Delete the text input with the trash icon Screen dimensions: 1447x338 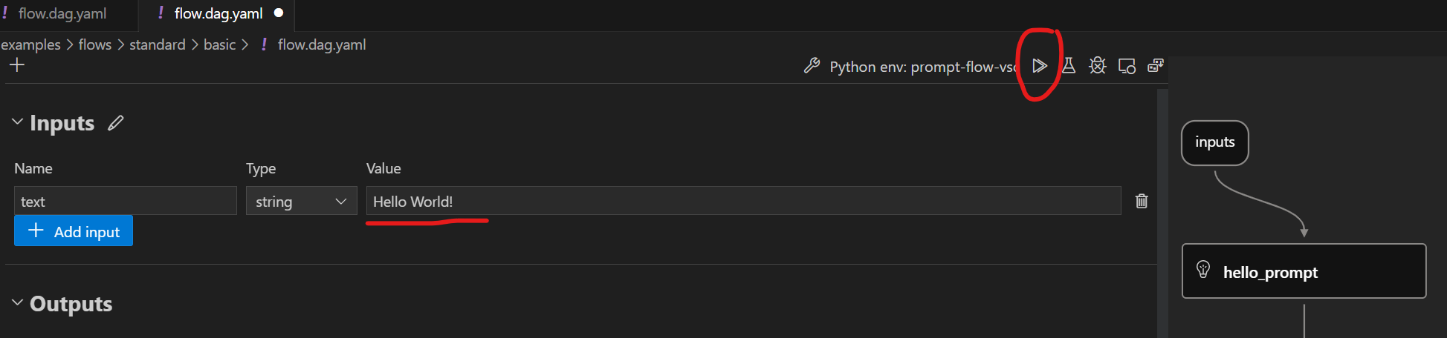pos(1142,201)
